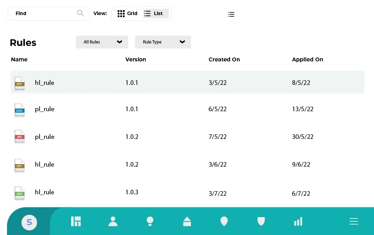The image size is (374, 235).
Task: Click PPT file icon for hl_rule 1.0.2
Action: coord(20,165)
